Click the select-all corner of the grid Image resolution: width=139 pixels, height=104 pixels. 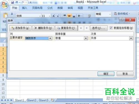pyautogui.click(x=3, y=40)
